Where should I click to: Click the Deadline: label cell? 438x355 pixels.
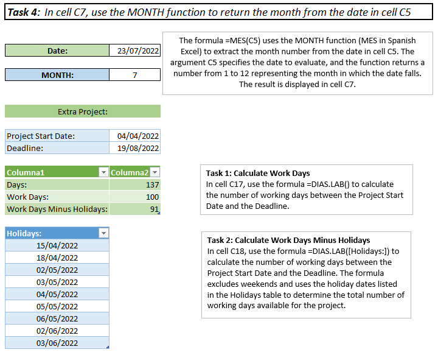pos(57,148)
